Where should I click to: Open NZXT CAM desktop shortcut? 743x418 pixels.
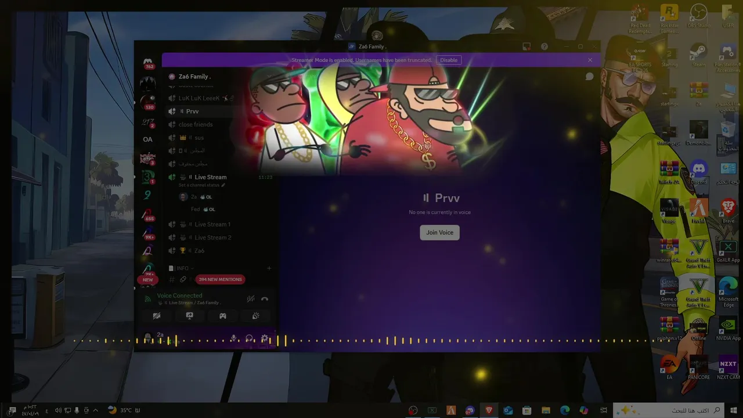[x=728, y=368]
